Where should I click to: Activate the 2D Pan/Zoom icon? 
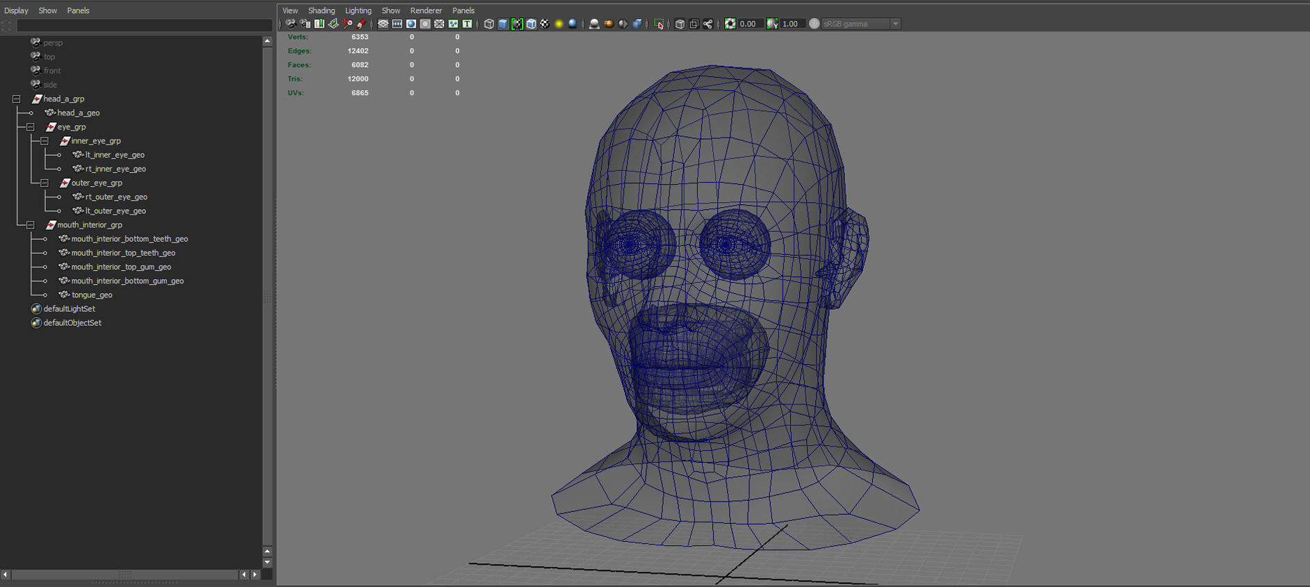click(x=347, y=24)
